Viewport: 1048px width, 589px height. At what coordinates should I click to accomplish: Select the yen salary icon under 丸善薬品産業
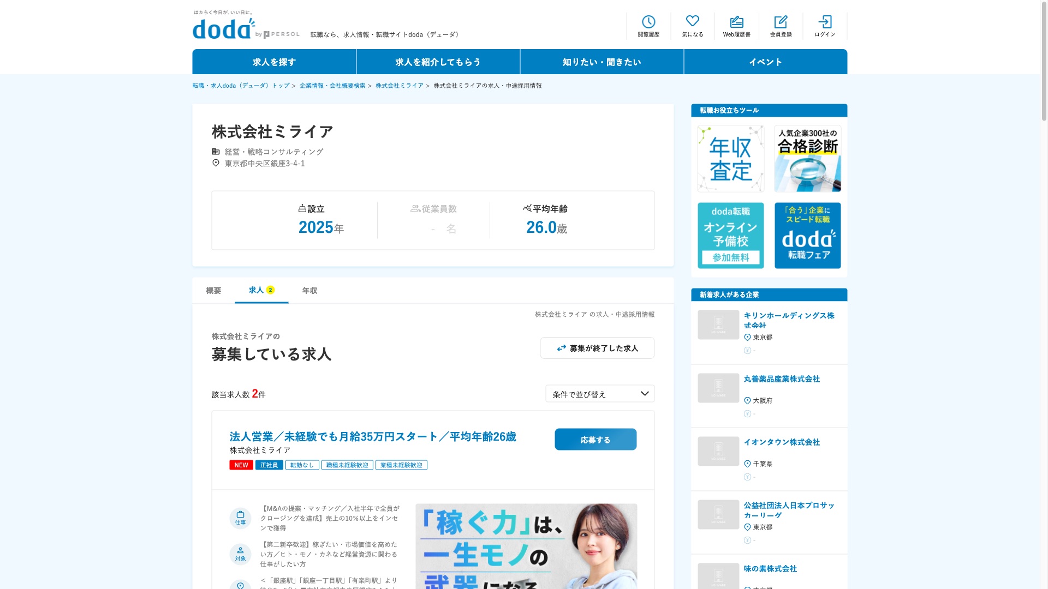click(747, 413)
